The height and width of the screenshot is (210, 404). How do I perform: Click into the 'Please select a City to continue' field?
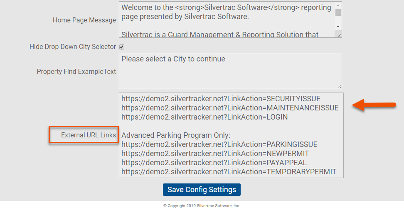tap(230, 71)
